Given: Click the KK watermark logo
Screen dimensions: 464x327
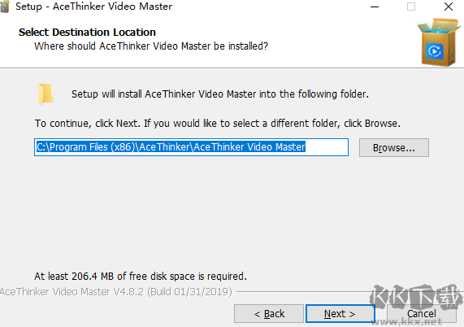Looking at the screenshot, I should 415,298.
